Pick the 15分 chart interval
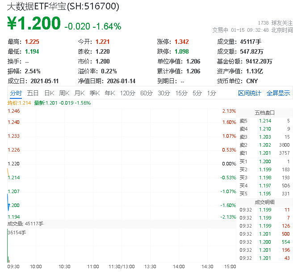293x275 pixels. 181,93
